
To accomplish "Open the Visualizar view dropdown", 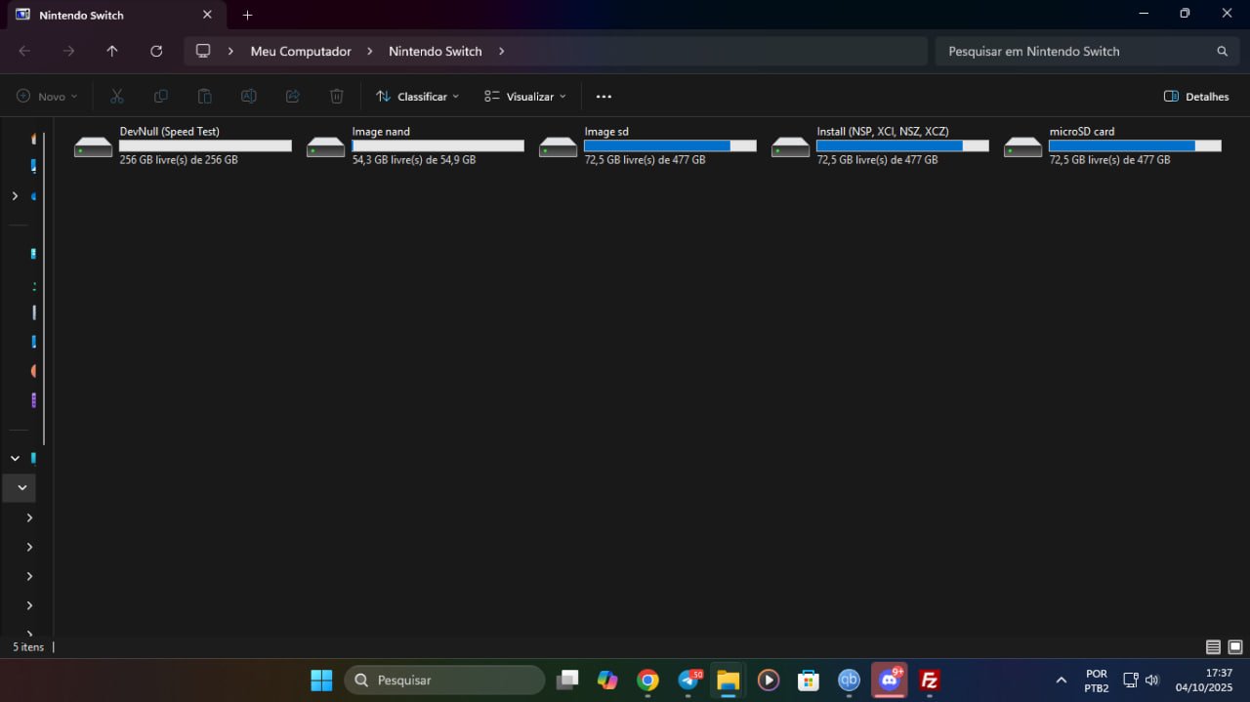I will (x=525, y=97).
